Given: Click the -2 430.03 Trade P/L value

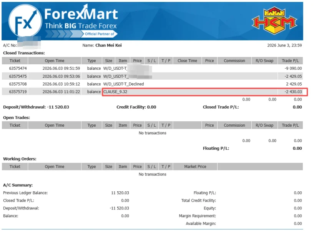Looking at the screenshot, I should tap(293, 92).
